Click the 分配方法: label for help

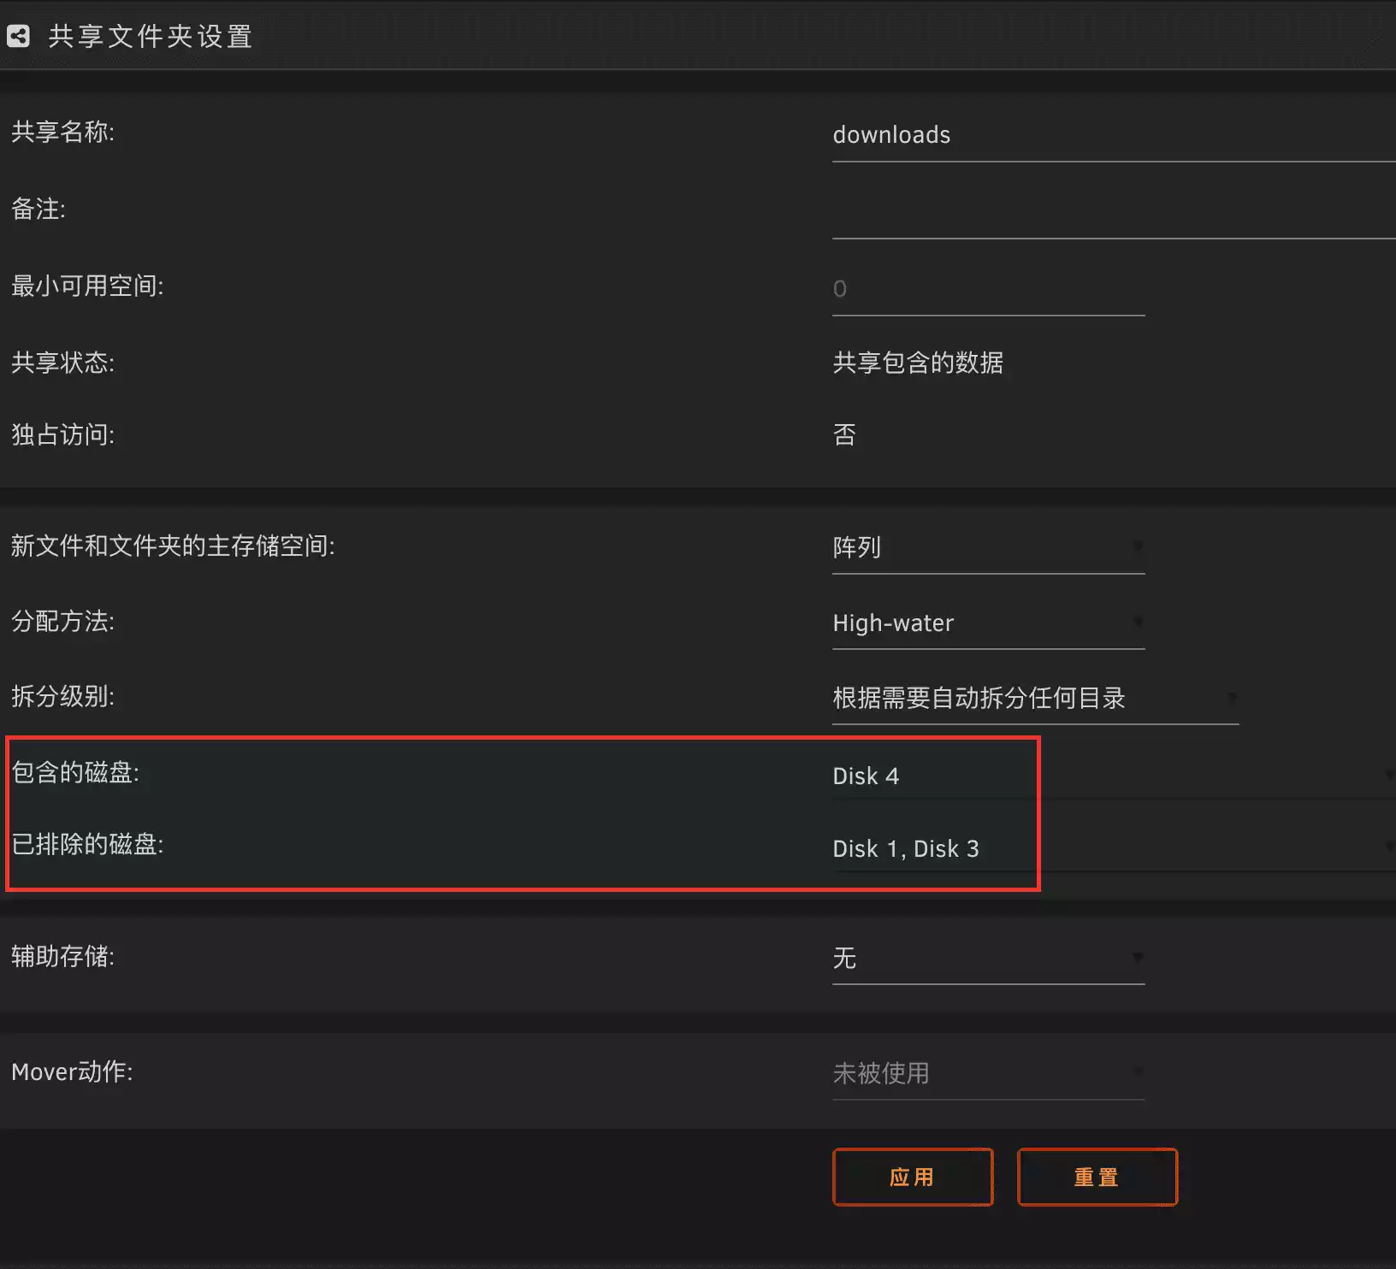62,622
